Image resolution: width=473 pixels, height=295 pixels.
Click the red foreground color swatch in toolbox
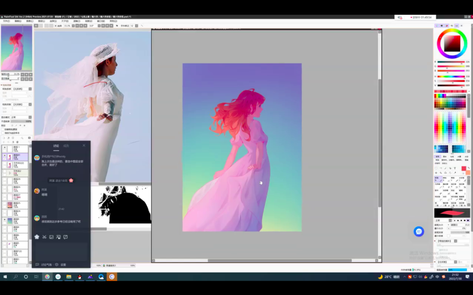pyautogui.click(x=463, y=169)
